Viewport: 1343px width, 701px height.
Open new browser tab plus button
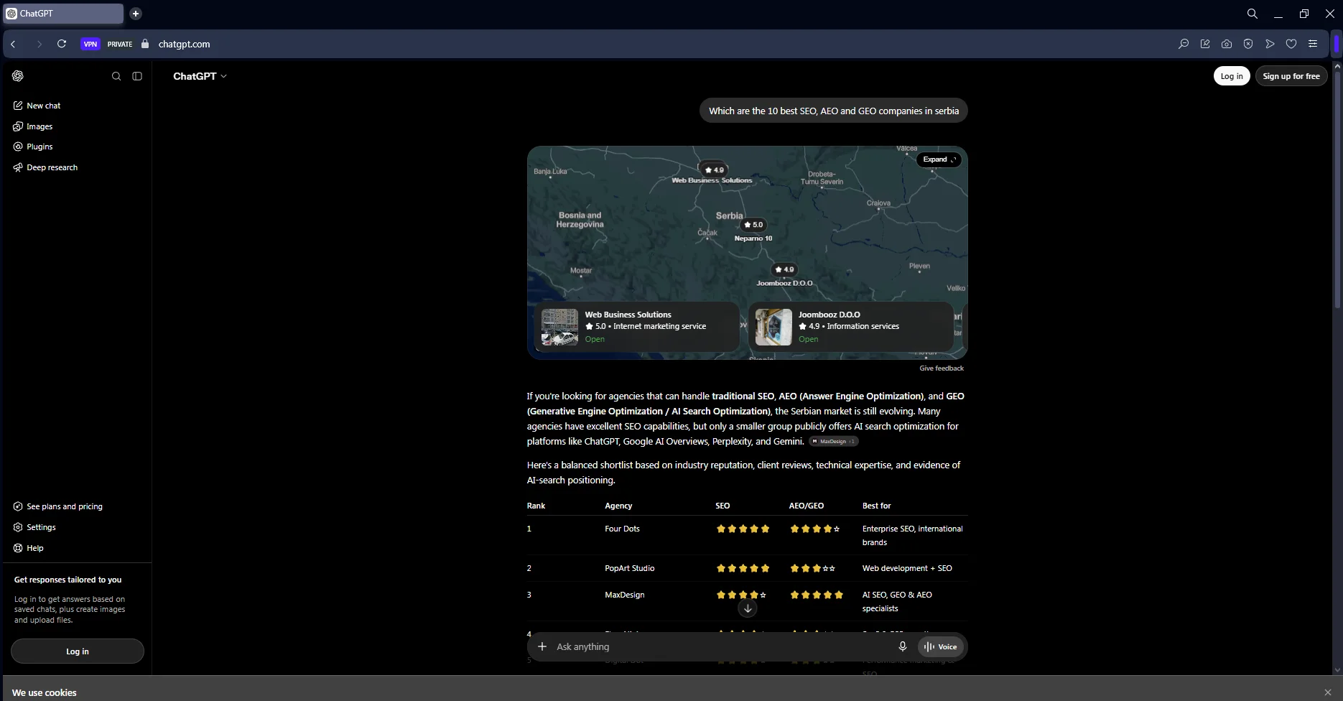[x=136, y=14]
